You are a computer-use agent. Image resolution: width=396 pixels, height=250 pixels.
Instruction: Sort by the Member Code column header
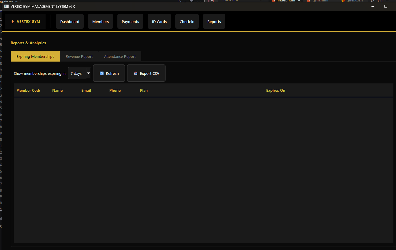[x=29, y=90]
